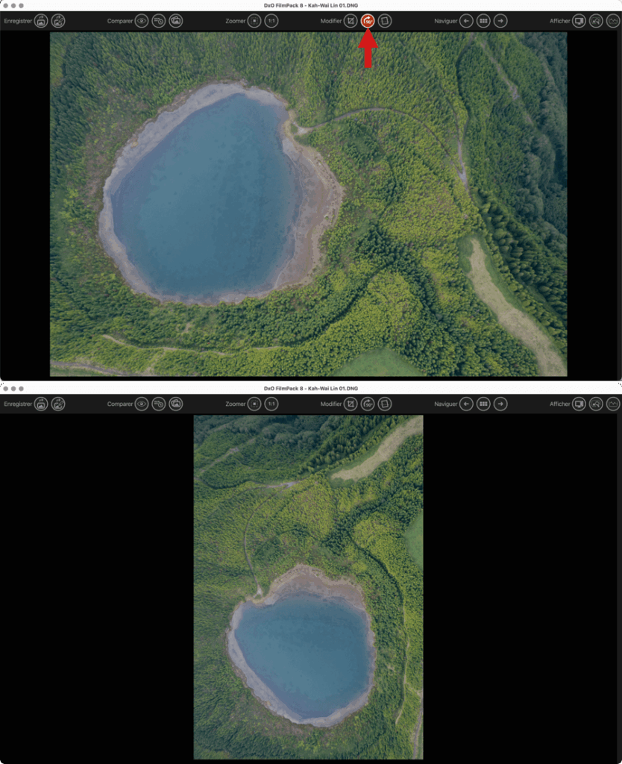
Task: Go to previous image using the arrow above the landscape photo
Action: click(466, 21)
